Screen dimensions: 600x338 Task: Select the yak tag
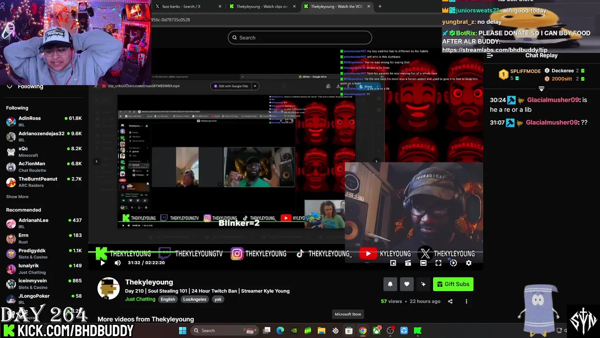pyautogui.click(x=218, y=300)
